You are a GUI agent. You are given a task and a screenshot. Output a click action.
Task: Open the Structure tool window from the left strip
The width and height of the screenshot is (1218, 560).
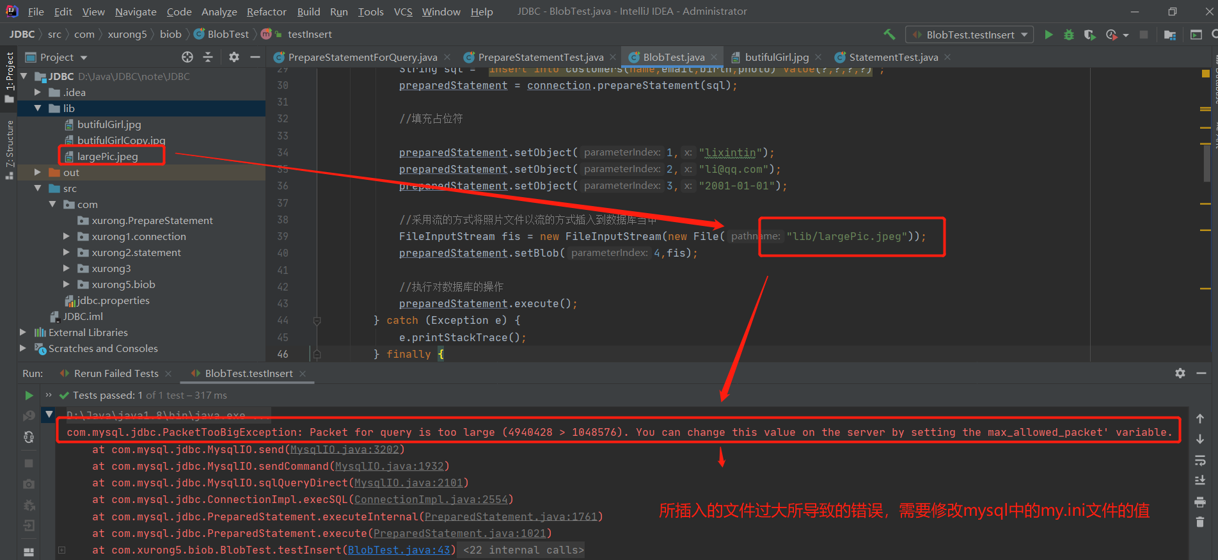[9, 150]
